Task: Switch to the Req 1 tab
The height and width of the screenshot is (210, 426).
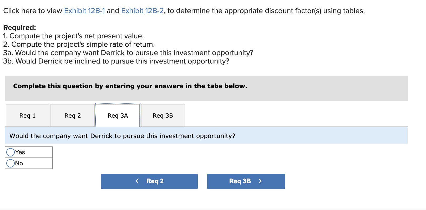Action: tap(27, 115)
